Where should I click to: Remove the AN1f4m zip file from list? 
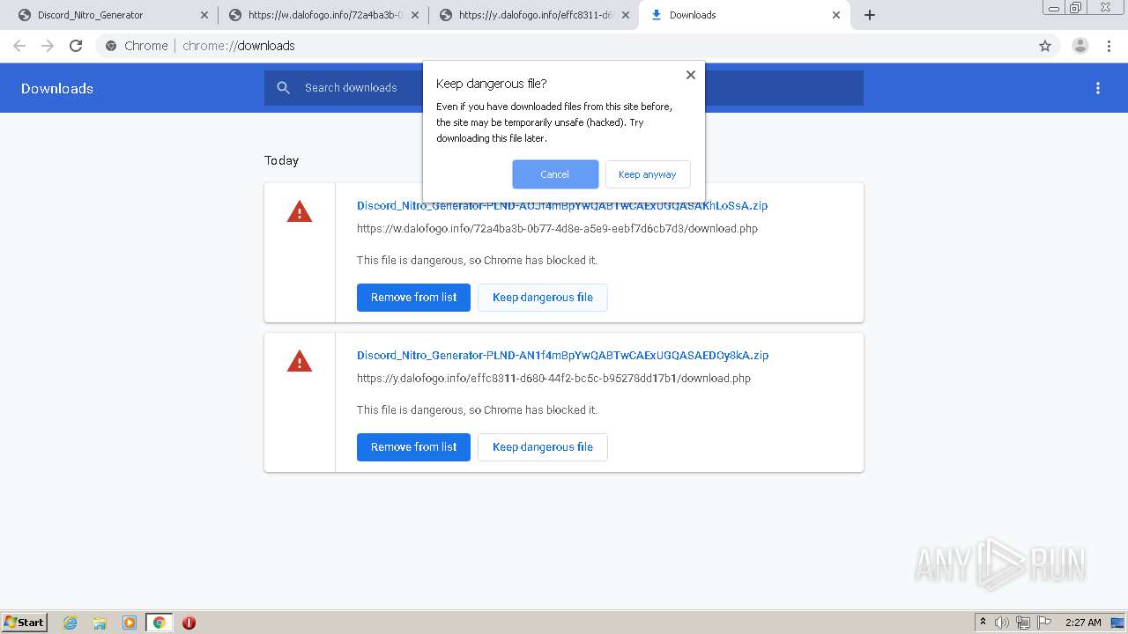tap(413, 447)
